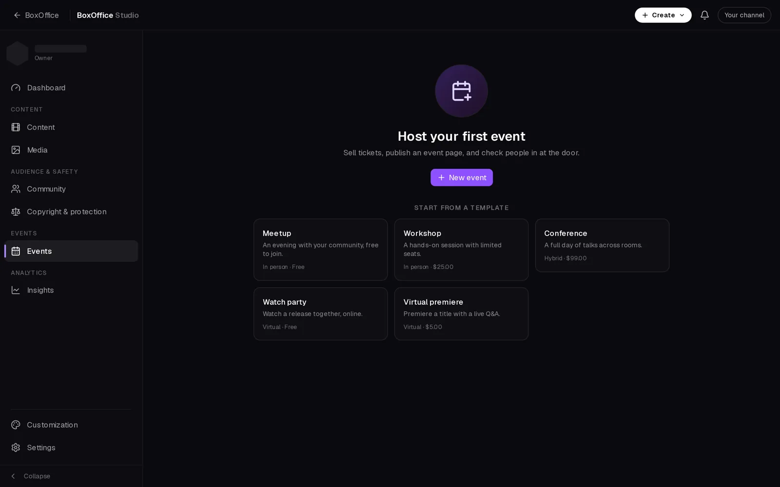
Task: Click the back arrow beside BoxOffice
Action: (x=17, y=15)
